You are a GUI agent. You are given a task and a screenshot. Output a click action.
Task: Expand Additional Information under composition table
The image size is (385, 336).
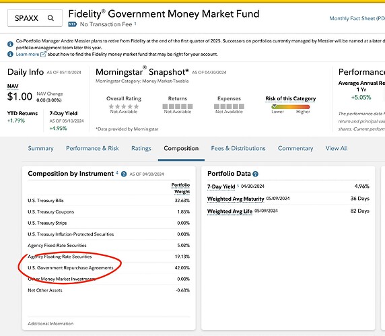50,323
